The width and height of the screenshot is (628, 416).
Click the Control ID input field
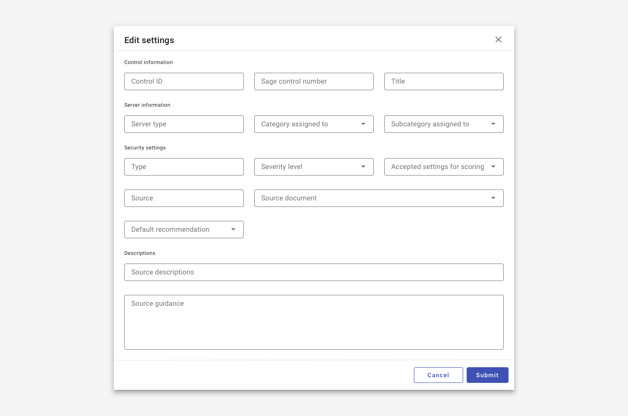pos(184,81)
